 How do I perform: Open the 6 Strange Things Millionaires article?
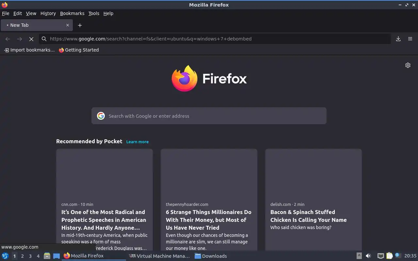209,220
